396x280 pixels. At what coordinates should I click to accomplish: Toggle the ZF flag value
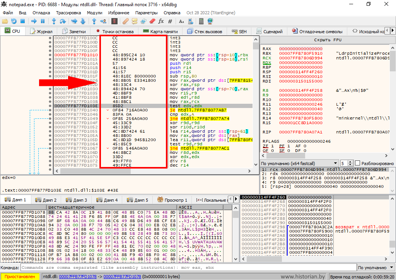click(x=271, y=146)
